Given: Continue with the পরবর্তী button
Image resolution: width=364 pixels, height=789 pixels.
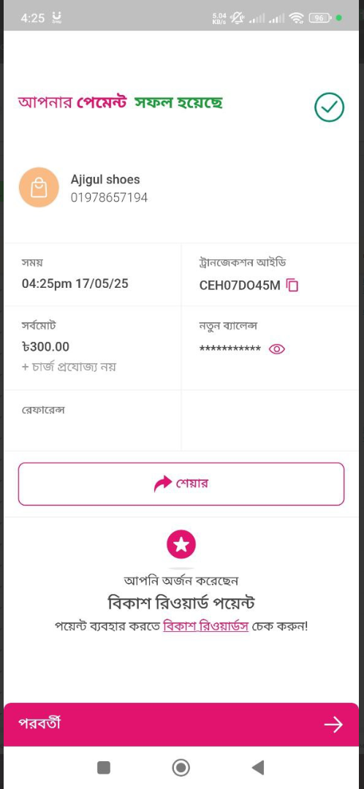Looking at the screenshot, I should 181,724.
